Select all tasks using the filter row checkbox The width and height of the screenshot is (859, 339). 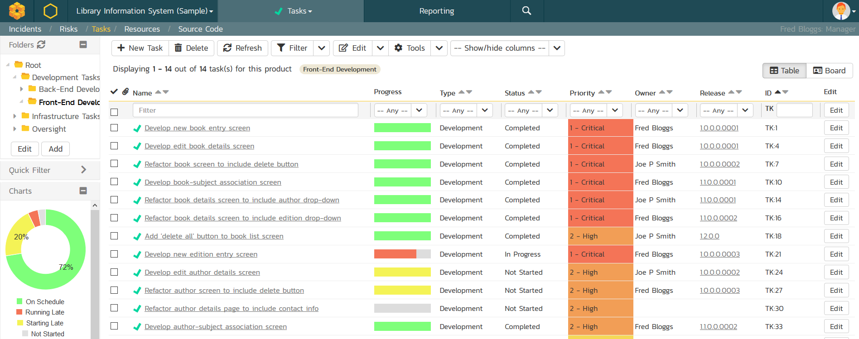[114, 112]
